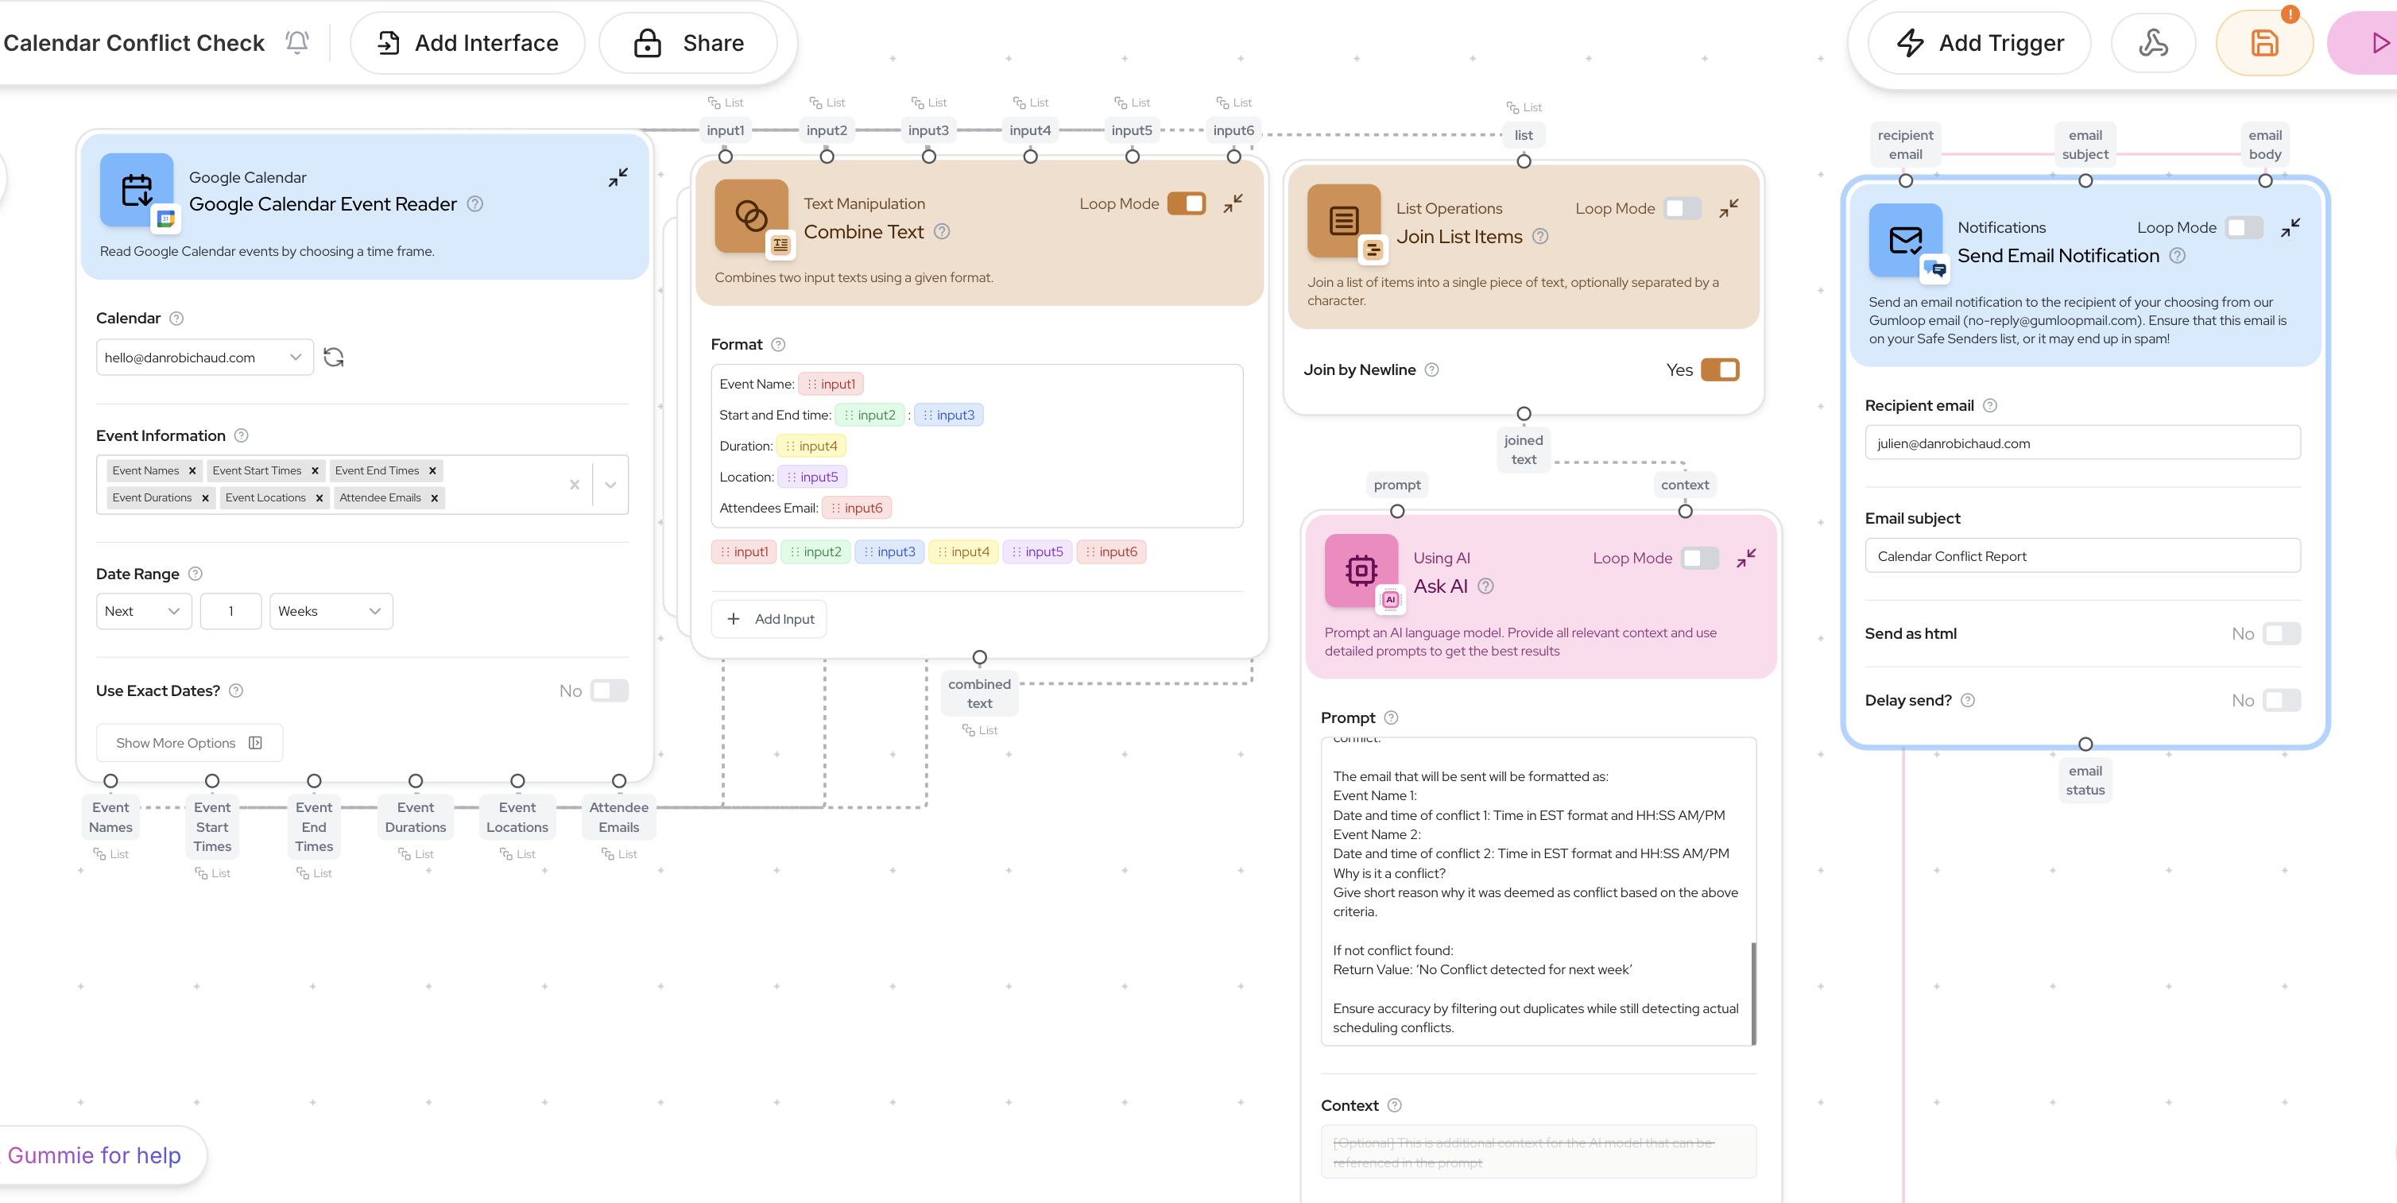Toggle Loop Mode on Ask AI
The image size is (2397, 1203).
pos(1699,559)
